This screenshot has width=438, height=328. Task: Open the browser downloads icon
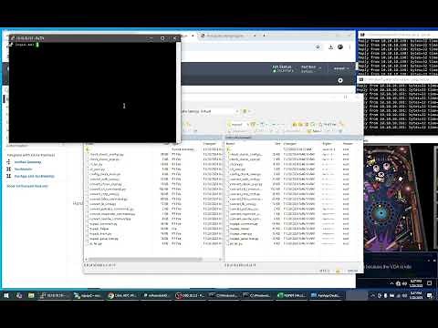coord(330,47)
